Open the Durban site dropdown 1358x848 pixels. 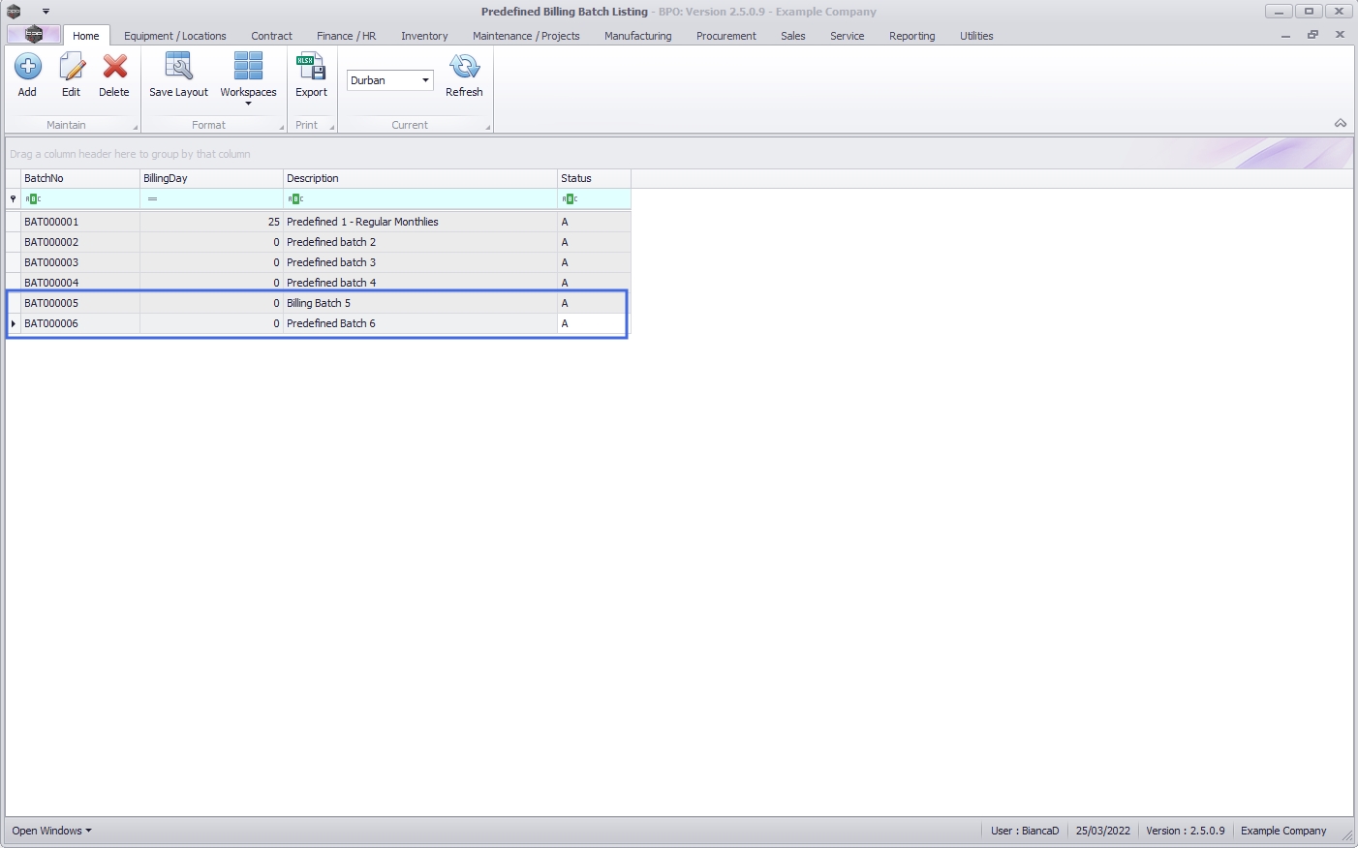point(425,80)
